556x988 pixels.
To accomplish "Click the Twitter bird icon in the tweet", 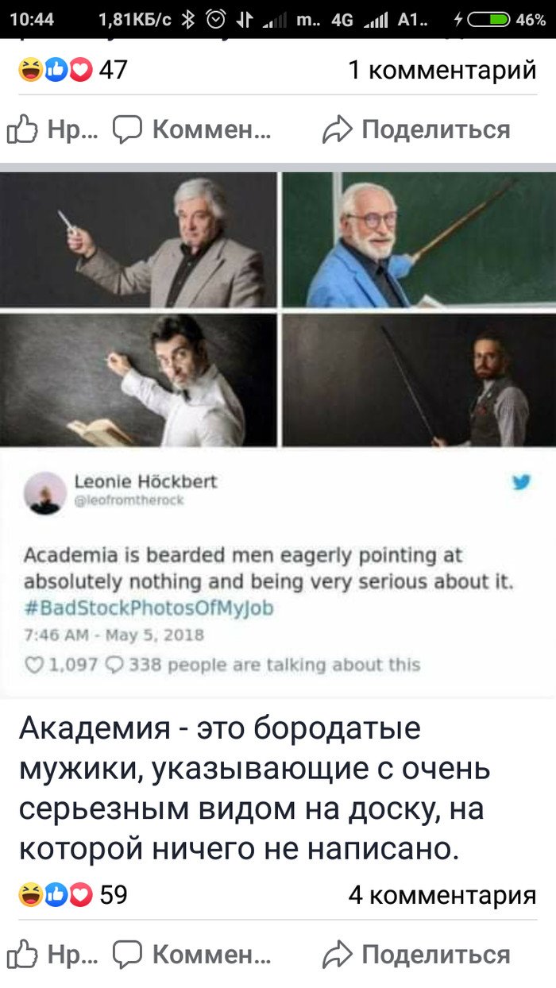I will [521, 481].
